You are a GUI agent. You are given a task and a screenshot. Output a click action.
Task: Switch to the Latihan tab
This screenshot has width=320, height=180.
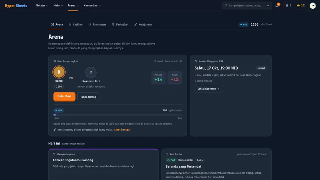click(76, 24)
